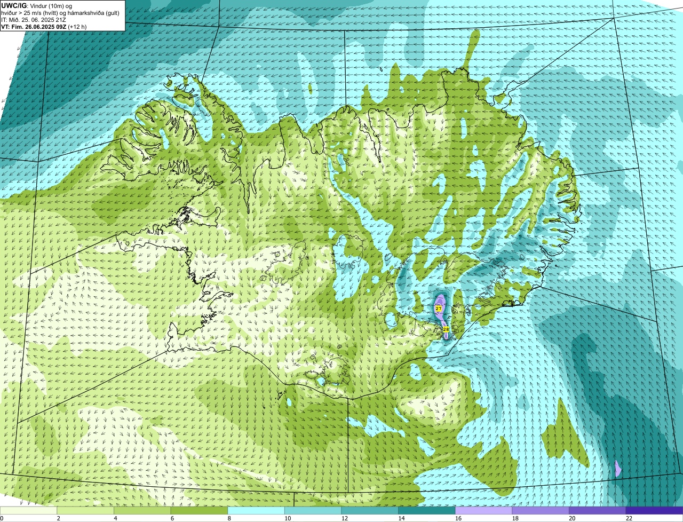
Task: Click the legend scale value '10'
Action: coord(288,518)
